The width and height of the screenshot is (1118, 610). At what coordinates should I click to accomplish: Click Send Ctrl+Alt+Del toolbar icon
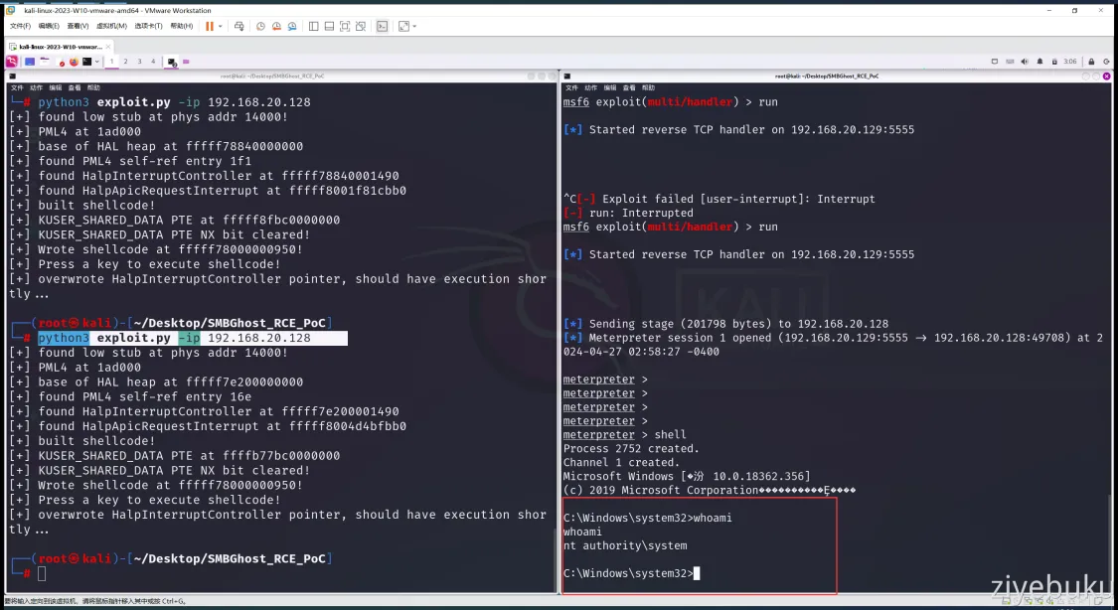click(x=239, y=27)
